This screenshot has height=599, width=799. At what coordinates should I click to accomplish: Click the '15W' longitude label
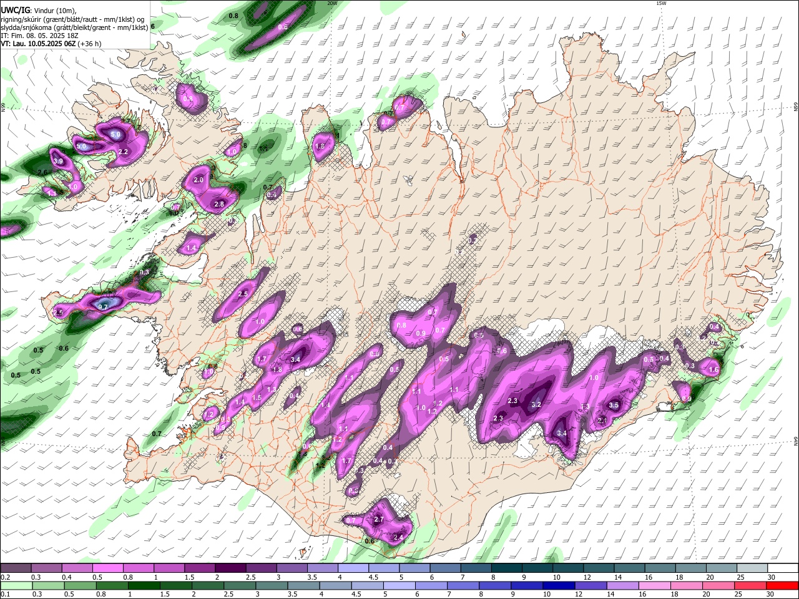(661, 3)
